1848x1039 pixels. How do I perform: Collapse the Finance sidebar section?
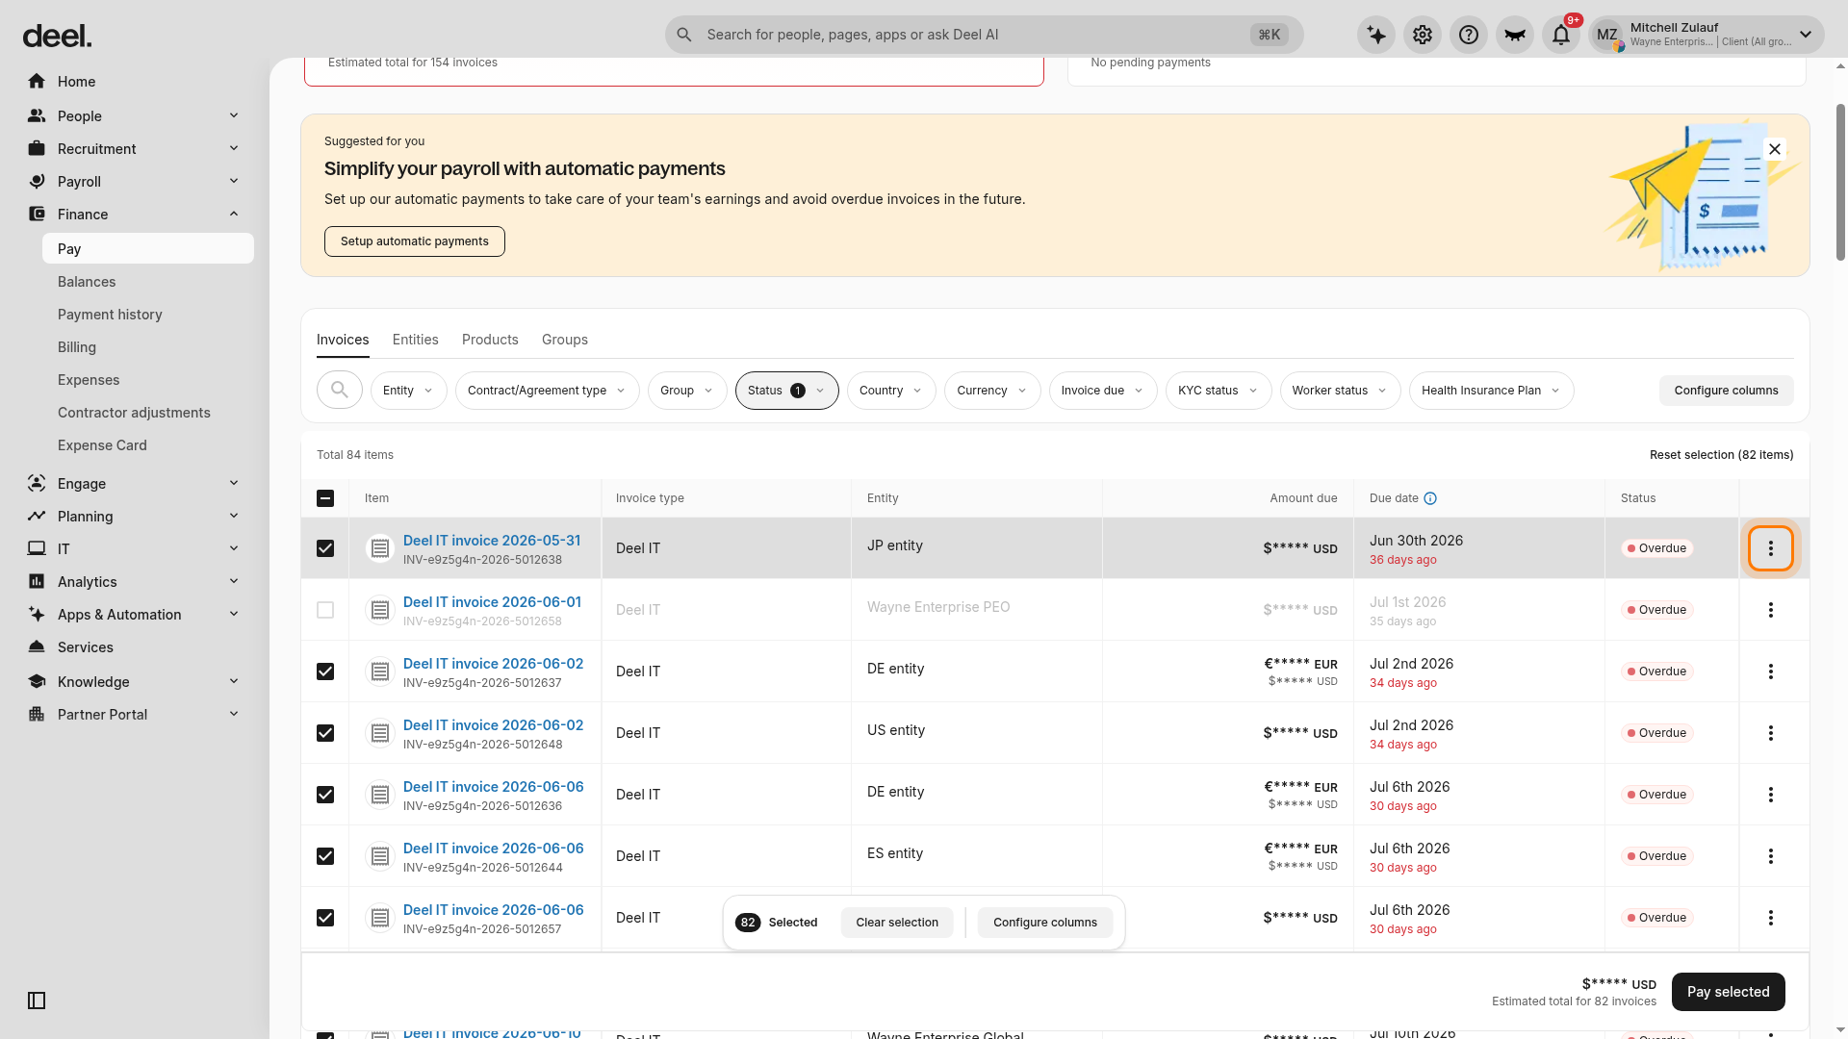click(x=135, y=215)
